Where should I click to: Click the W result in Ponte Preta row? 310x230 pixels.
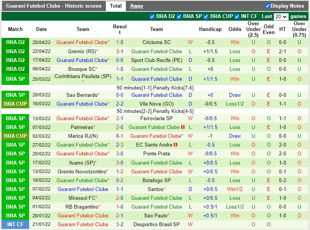point(190,154)
